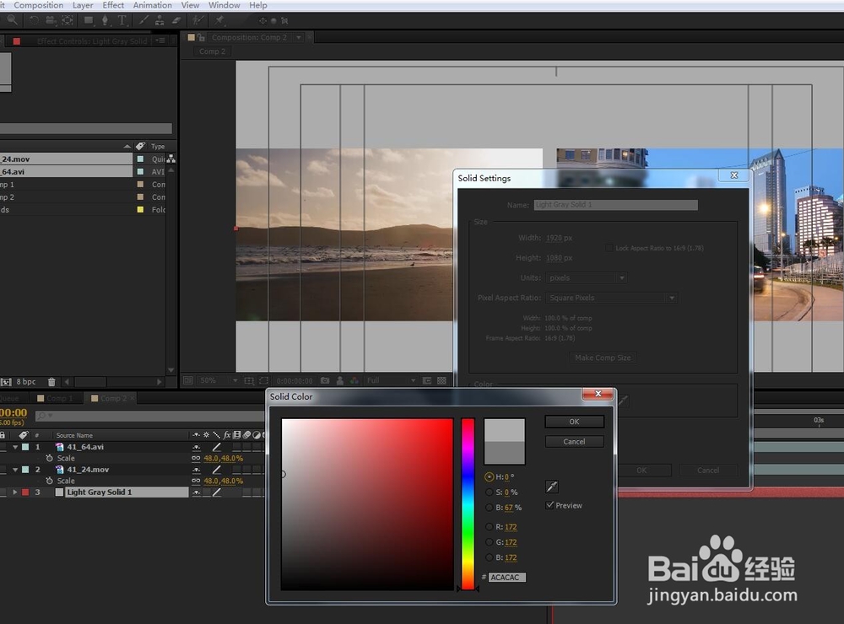Select the Eraser tool

tap(176, 20)
